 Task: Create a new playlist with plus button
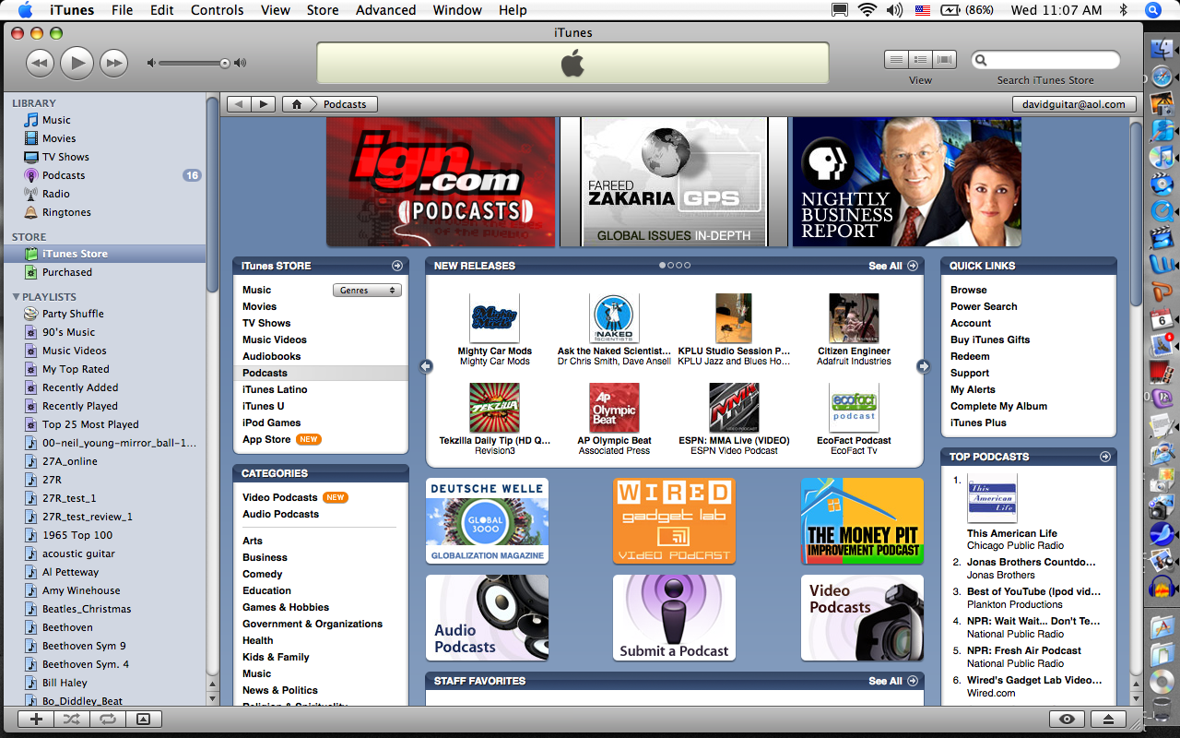tap(36, 720)
